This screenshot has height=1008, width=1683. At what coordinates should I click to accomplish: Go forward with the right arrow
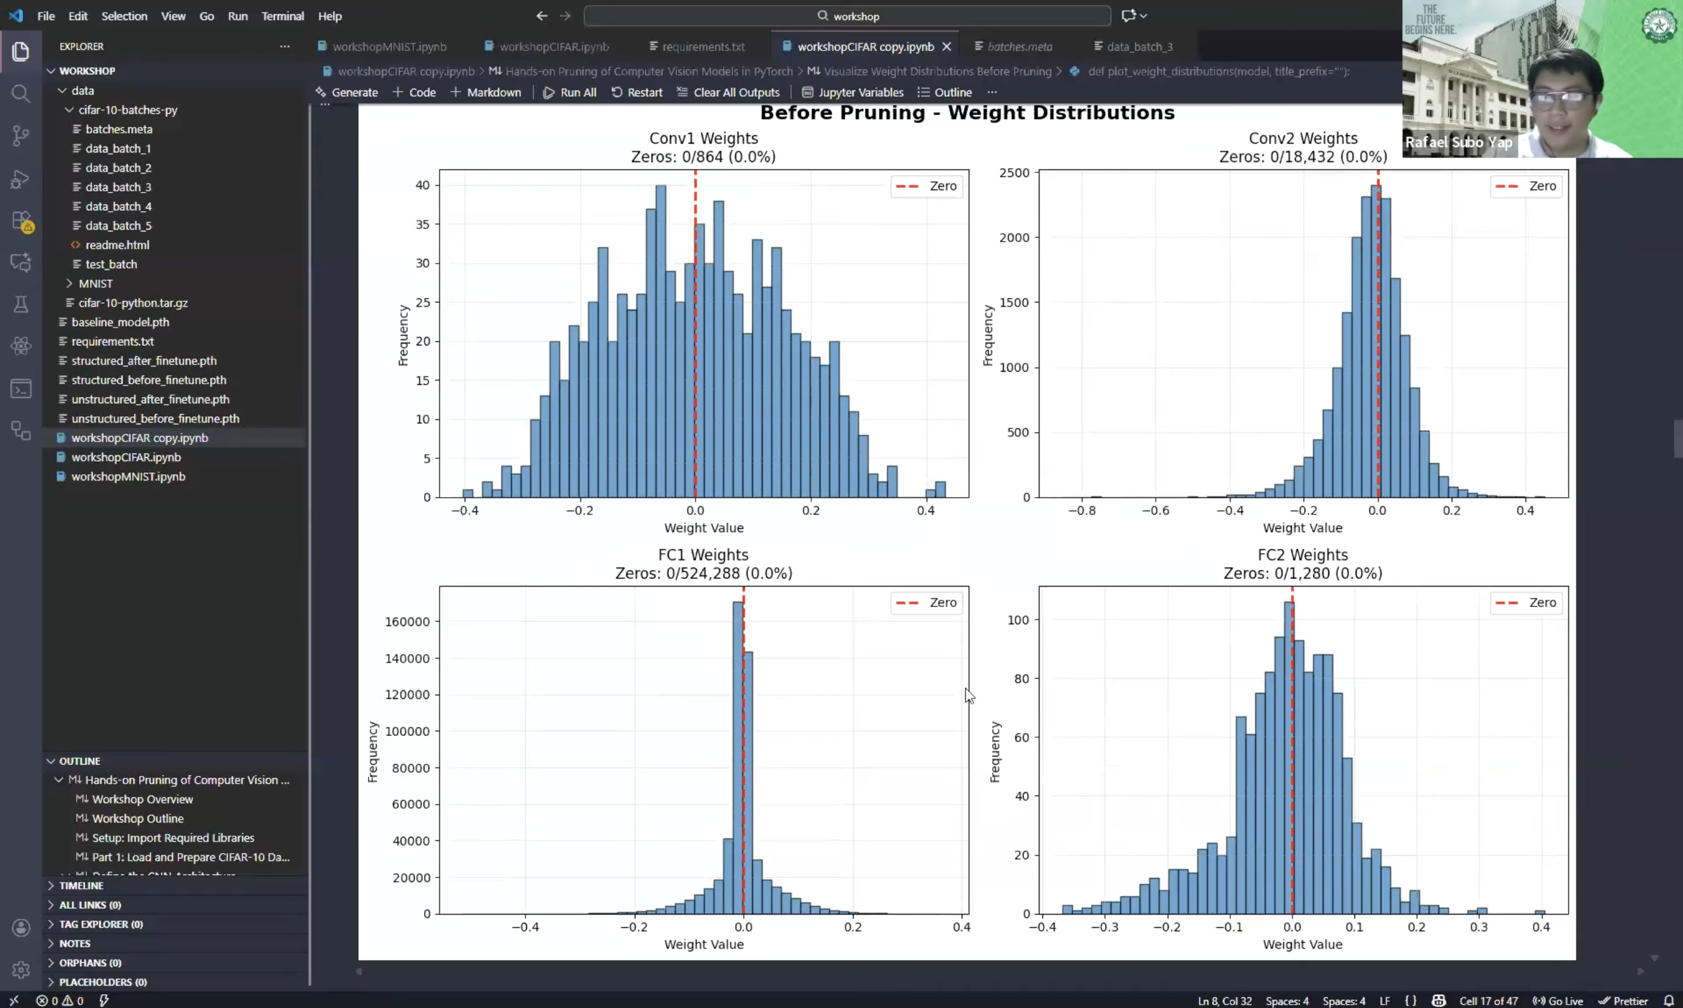[565, 15]
